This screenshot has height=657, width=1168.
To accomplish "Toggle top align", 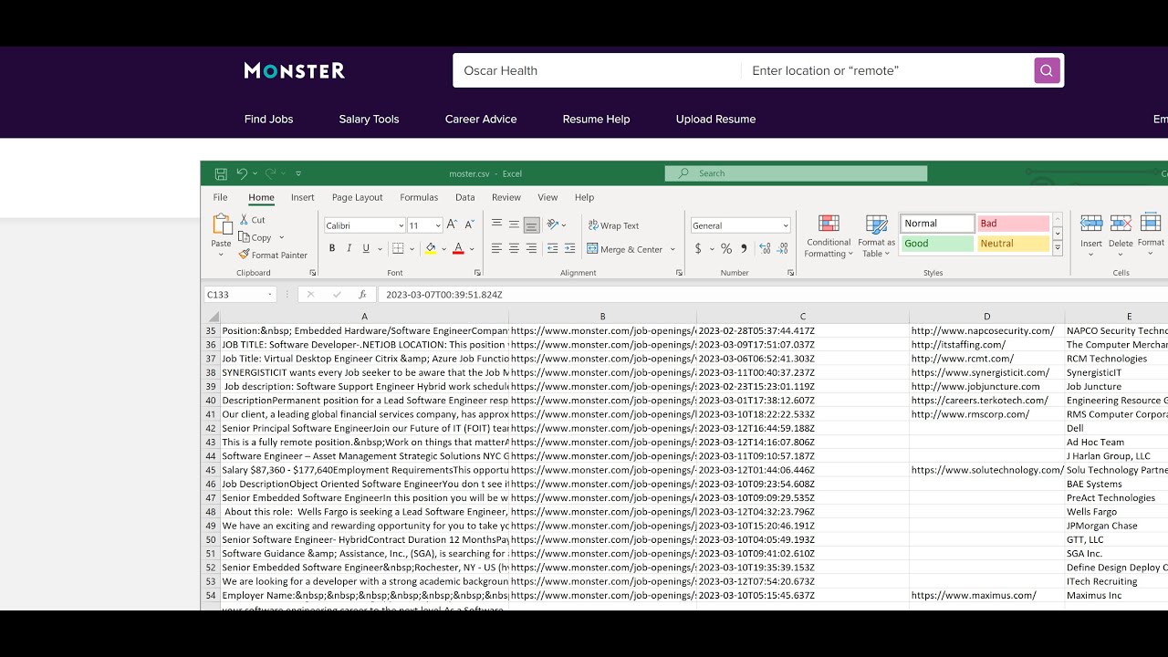I will [497, 224].
